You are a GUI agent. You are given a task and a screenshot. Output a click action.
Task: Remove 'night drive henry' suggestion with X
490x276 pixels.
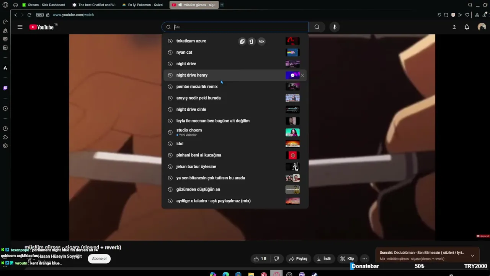(302, 75)
